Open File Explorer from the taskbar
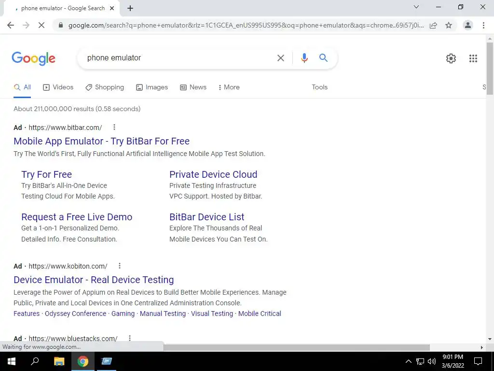Screen dimensions: 494x371 pos(59,361)
